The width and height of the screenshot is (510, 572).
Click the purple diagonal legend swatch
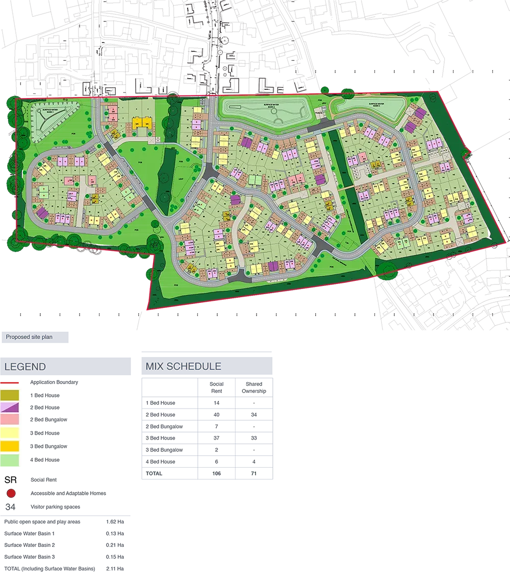click(10, 407)
